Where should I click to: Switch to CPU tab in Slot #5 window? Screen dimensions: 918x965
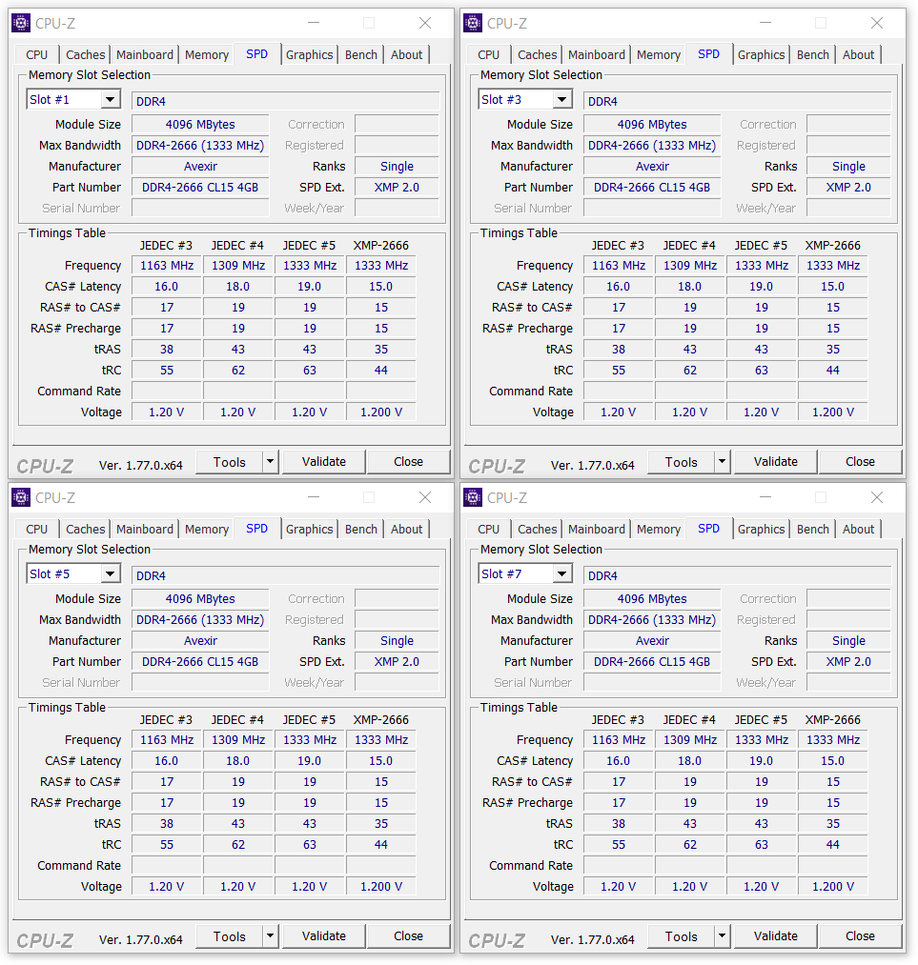pyautogui.click(x=37, y=530)
